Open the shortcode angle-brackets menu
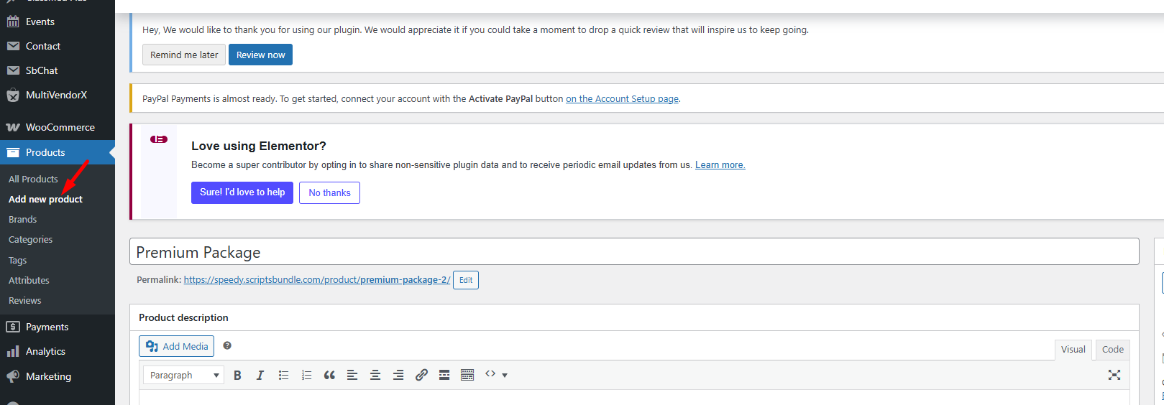The image size is (1164, 405). click(x=496, y=374)
